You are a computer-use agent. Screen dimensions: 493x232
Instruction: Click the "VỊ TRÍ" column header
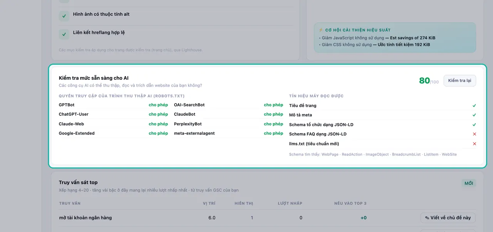(x=209, y=203)
